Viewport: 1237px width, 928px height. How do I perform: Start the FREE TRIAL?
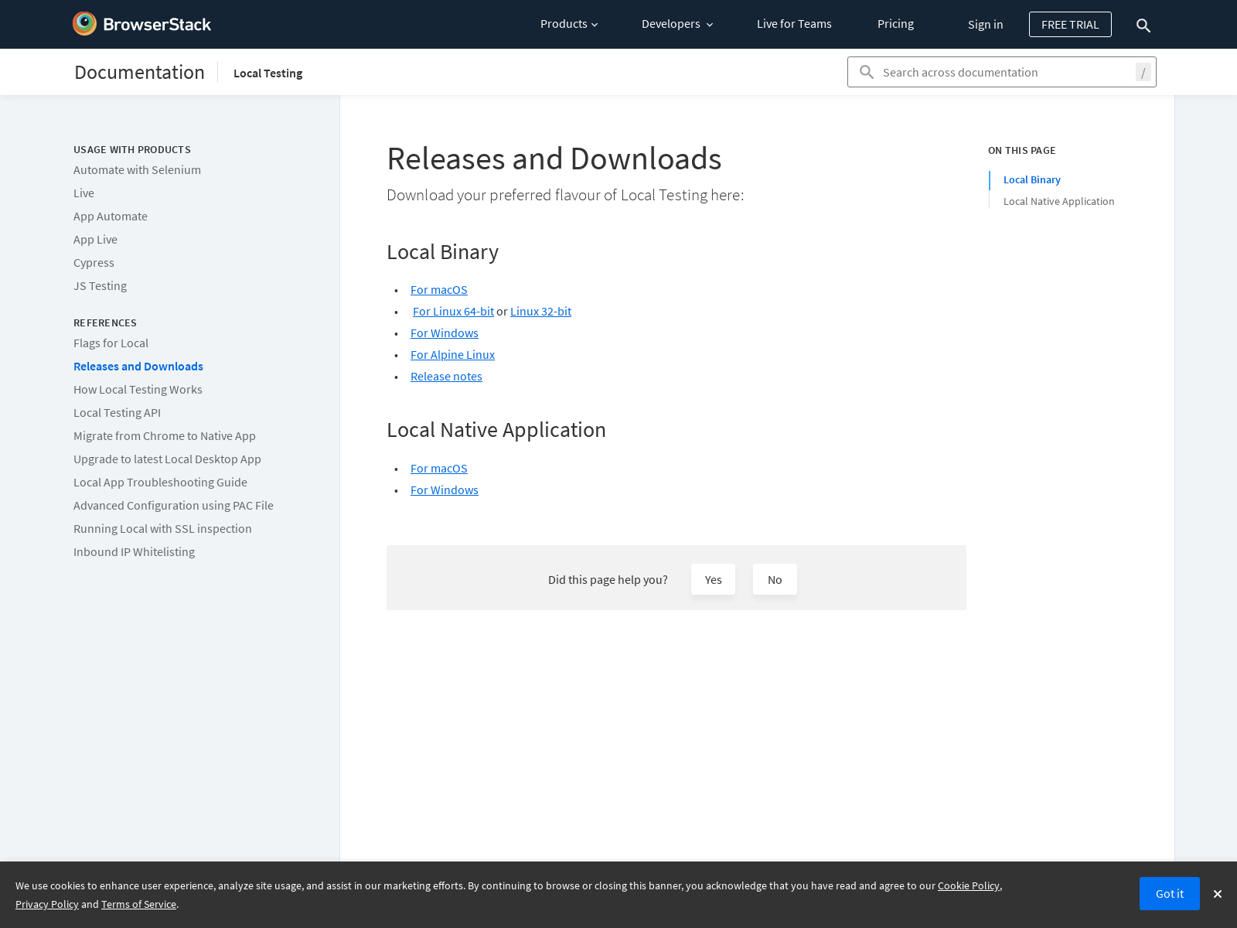pyautogui.click(x=1070, y=25)
